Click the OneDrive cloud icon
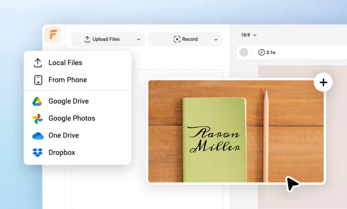The image size is (347, 209). coord(38,136)
